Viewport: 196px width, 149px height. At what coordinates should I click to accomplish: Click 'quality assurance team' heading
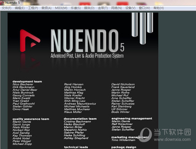point(31,119)
